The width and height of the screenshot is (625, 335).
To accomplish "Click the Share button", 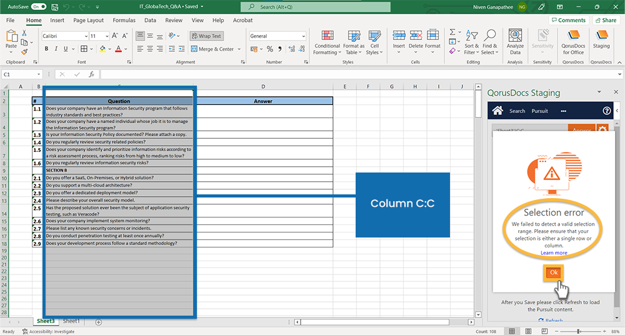I will click(x=606, y=20).
